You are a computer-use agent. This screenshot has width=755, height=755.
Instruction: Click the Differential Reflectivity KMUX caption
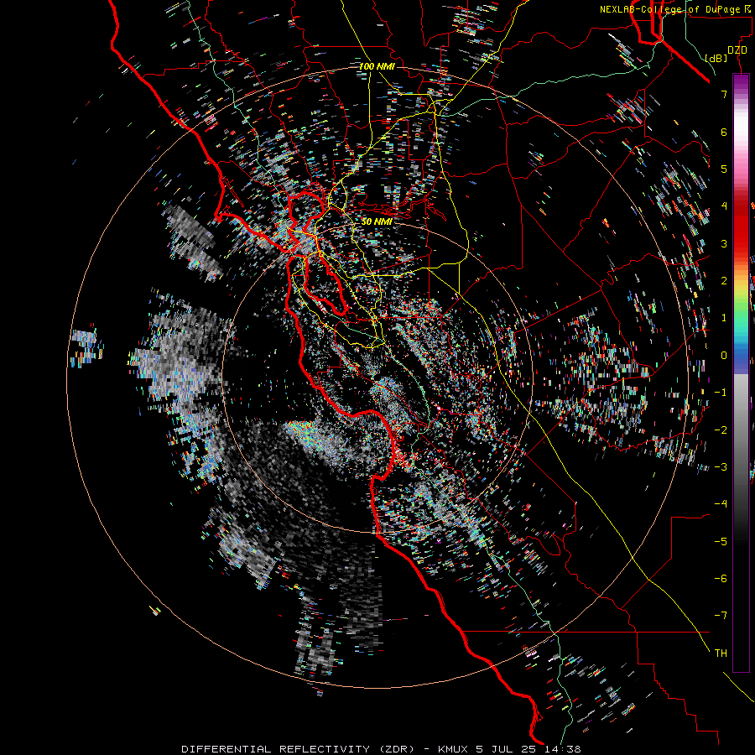click(381, 749)
